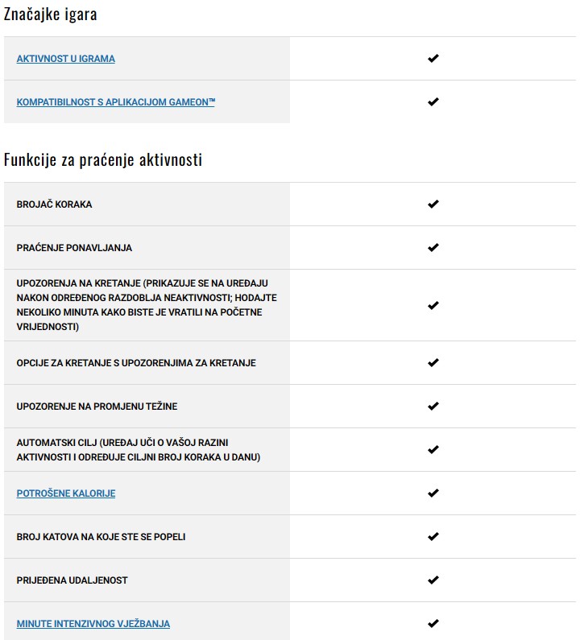Follow the POTROŠENE KALORIJE link
This screenshot has height=640, width=580.
[65, 493]
